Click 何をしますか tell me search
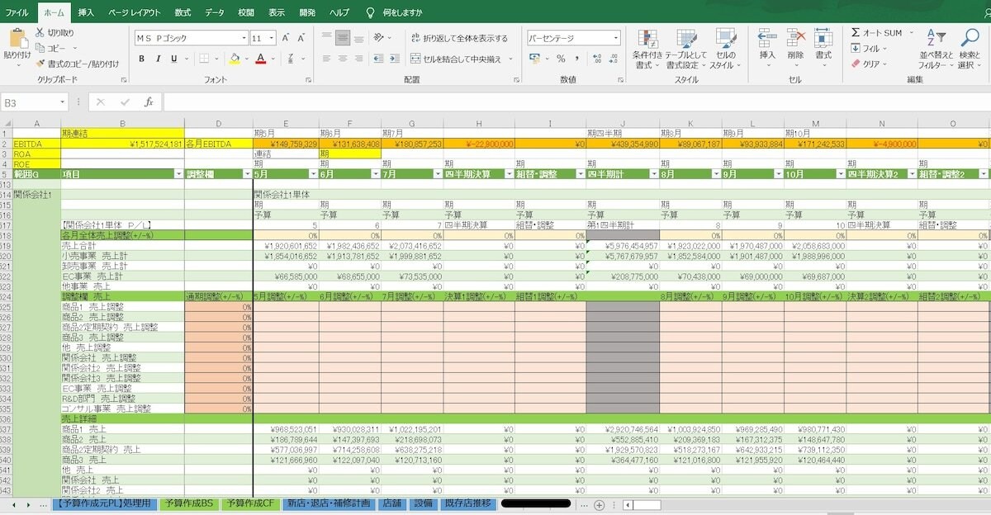This screenshot has height=515, width=991. click(402, 12)
